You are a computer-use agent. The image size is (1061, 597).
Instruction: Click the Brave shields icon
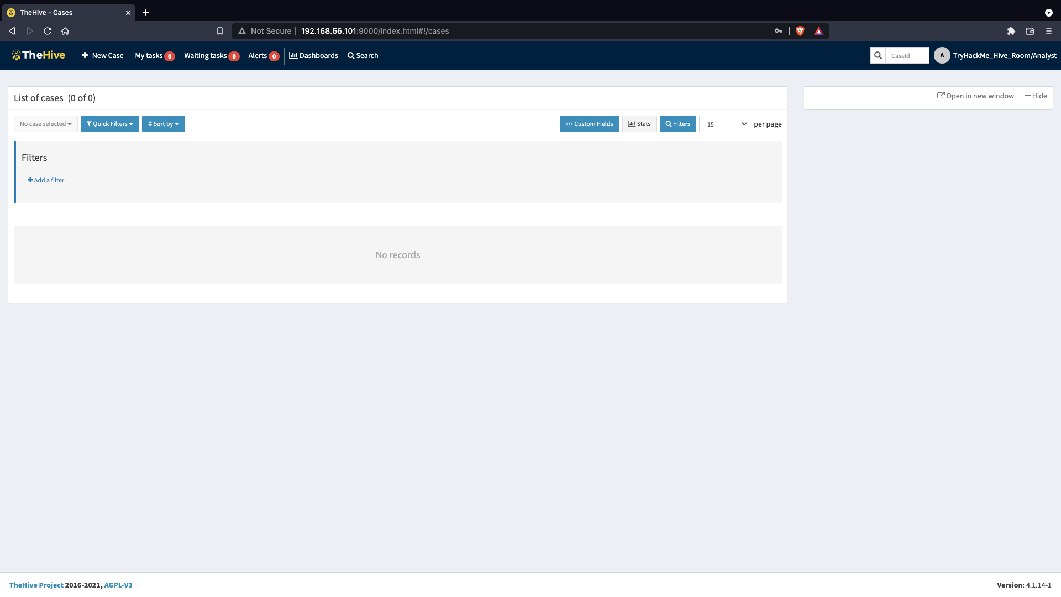tap(800, 31)
